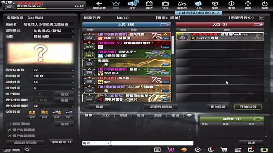Open the win target dropdown showing 9回合
This screenshot has height=153, width=273.
54,76
